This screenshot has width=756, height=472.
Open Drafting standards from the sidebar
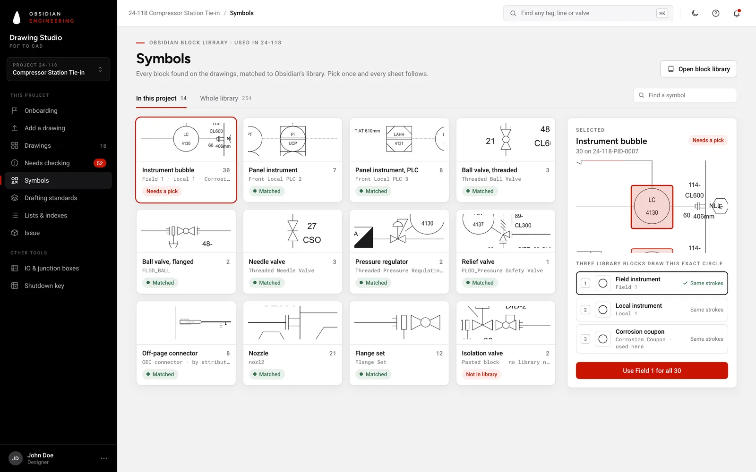coord(58,198)
